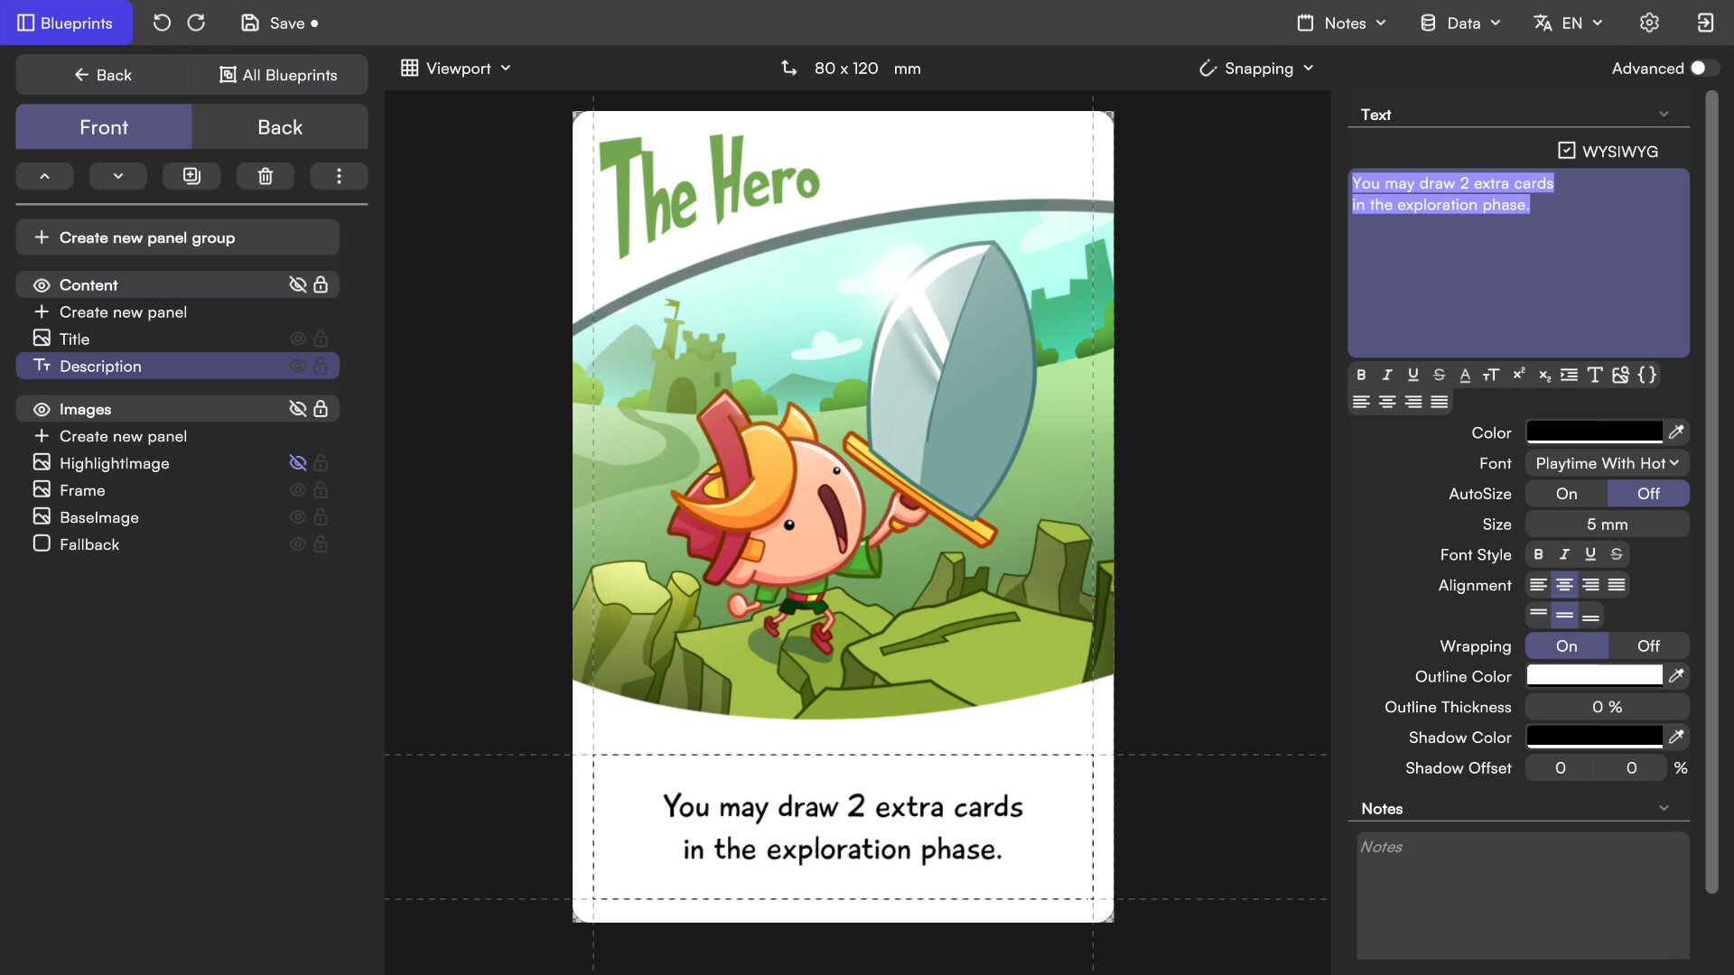
Task: Insert an inline image icon into text
Action: (1621, 375)
